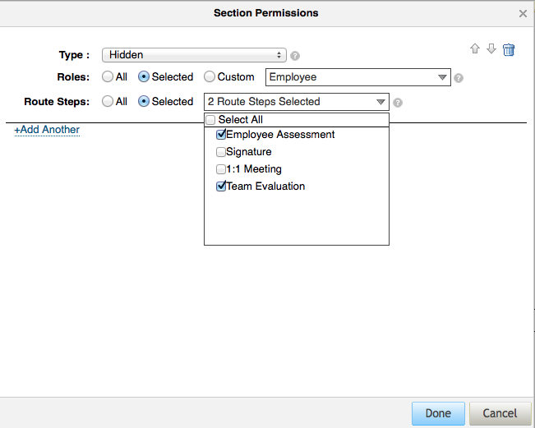
Task: Open help icon beside Route Steps dropdown
Action: [x=398, y=103]
